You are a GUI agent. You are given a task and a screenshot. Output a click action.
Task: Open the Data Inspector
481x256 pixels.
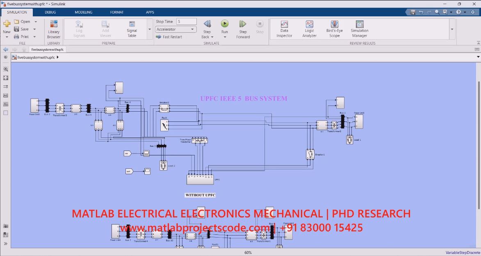click(x=284, y=29)
